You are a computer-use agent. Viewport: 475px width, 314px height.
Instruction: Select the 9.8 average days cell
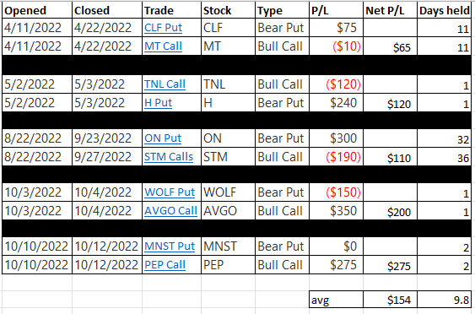(x=444, y=300)
